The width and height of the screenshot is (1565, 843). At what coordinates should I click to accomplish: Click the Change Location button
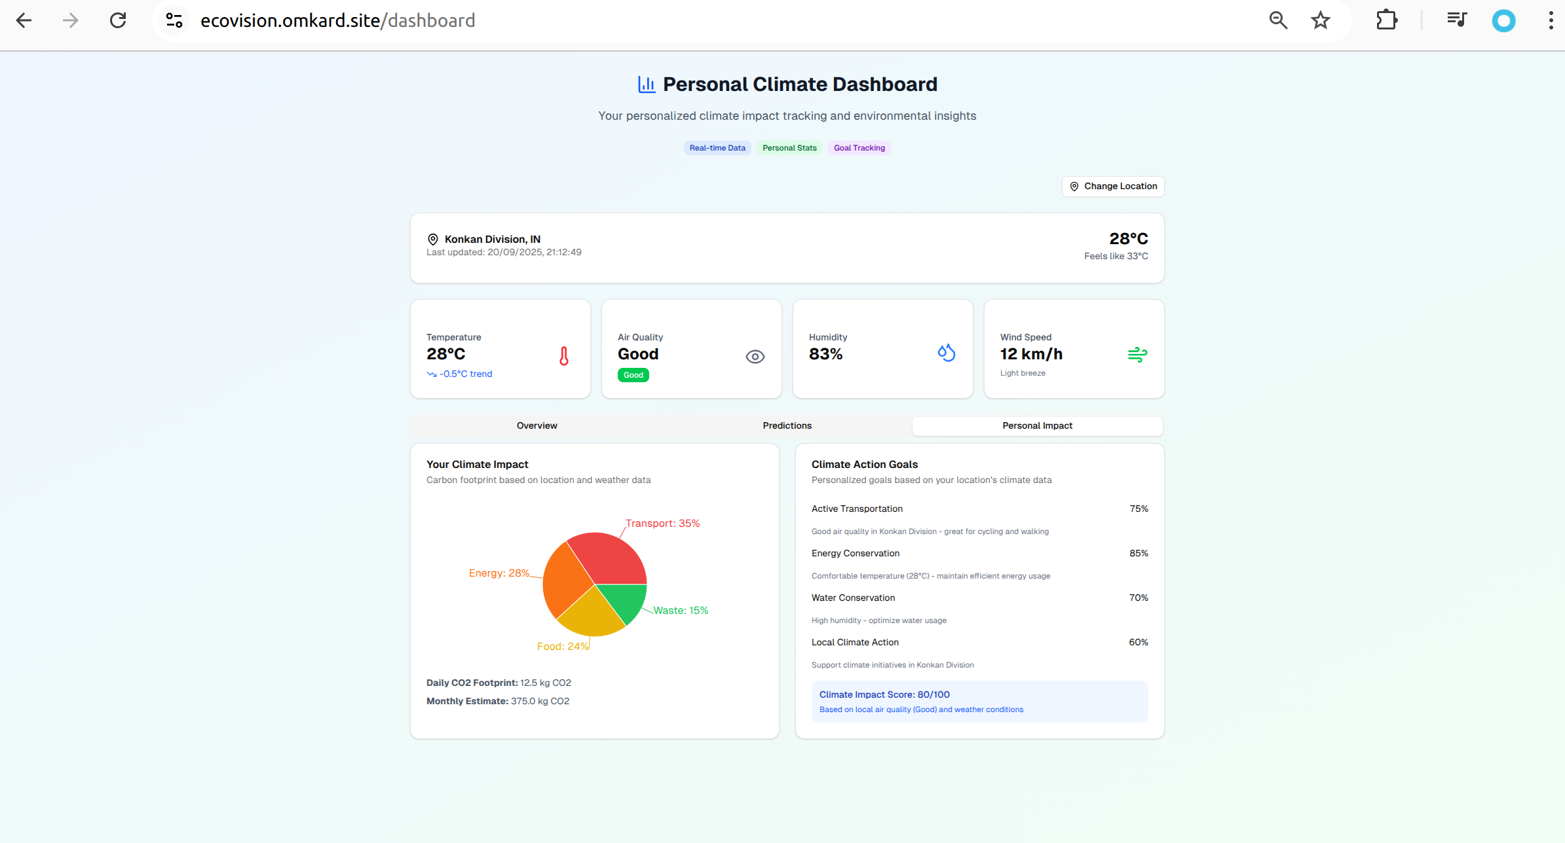(x=1113, y=187)
